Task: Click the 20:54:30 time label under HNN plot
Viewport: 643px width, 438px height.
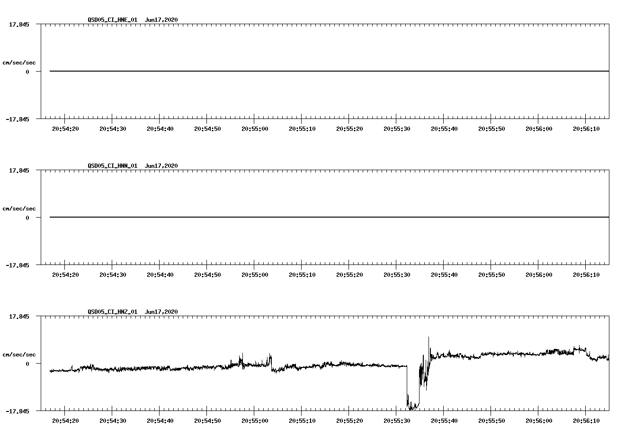Action: tap(113, 274)
